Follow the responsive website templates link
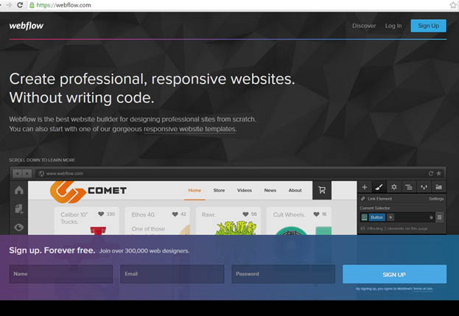The image size is (459, 316). click(x=189, y=129)
